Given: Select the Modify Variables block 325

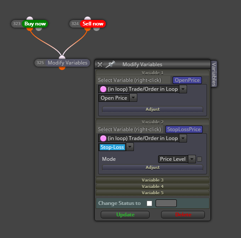Looking at the screenshot, I should (68, 63).
